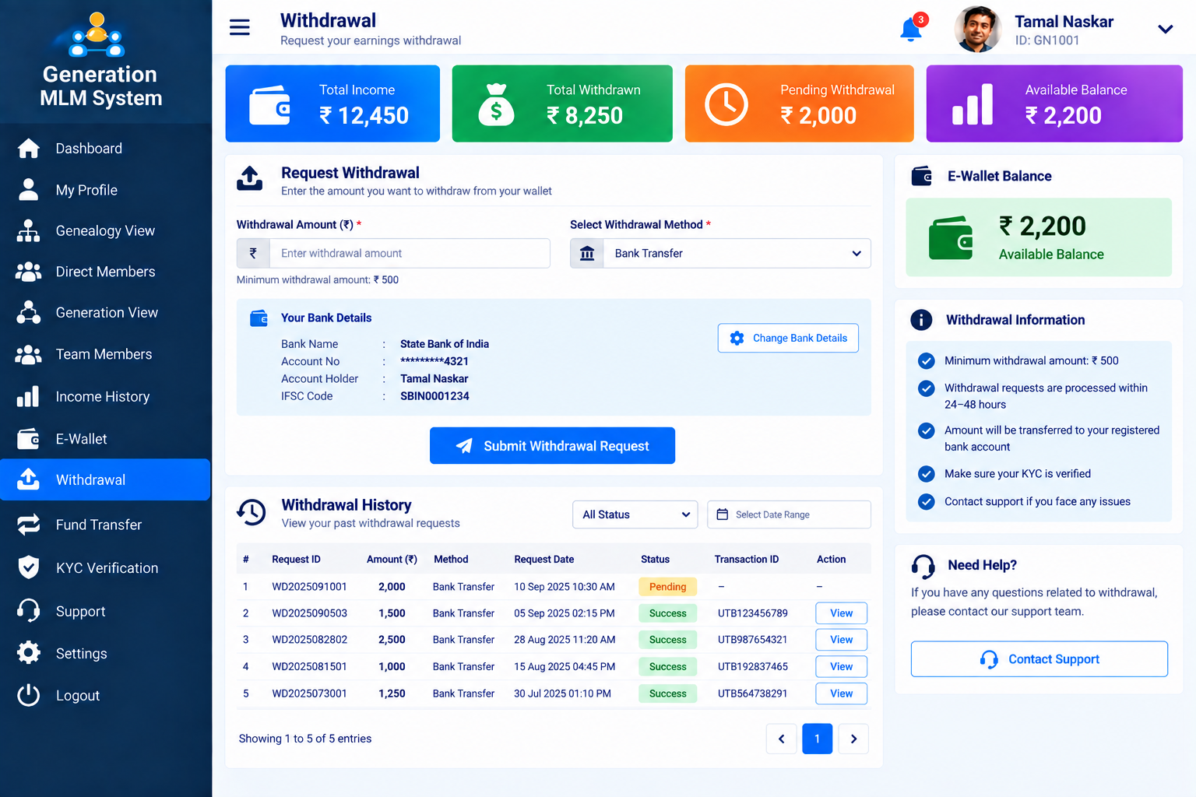Sort by Amount (₹) column header
Screen dimensions: 1196x797
click(x=392, y=560)
